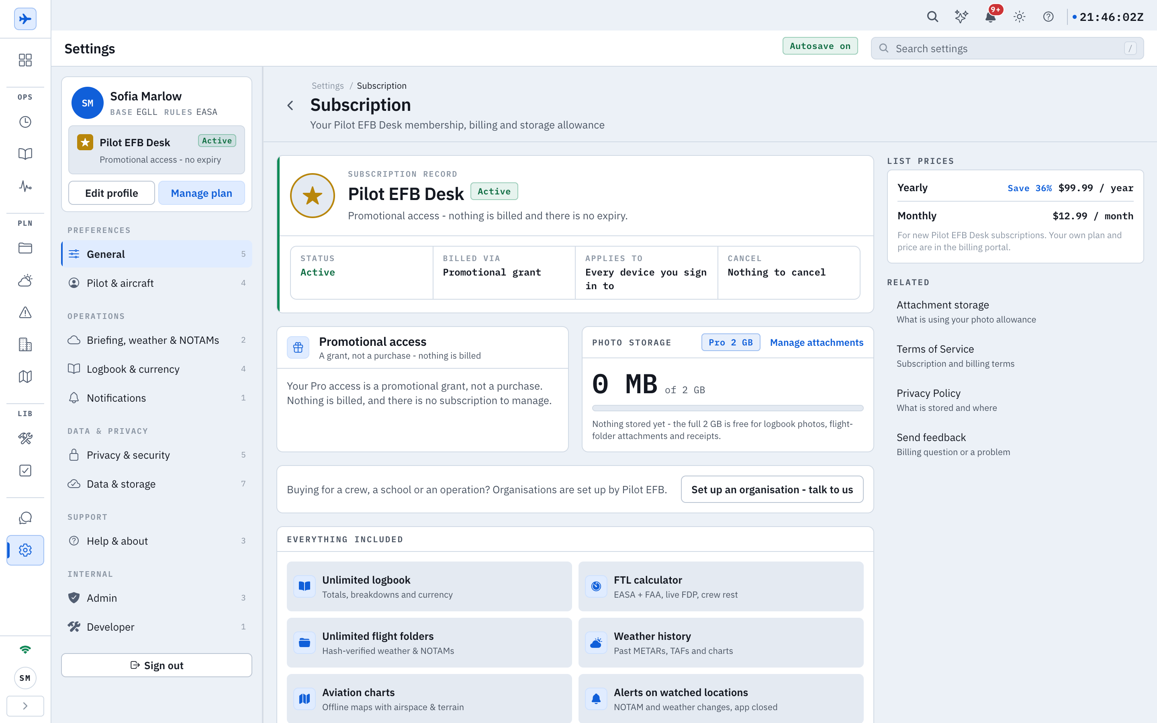This screenshot has width=1157, height=723.
Task: Focus the Search settings field
Action: (x=1008, y=48)
